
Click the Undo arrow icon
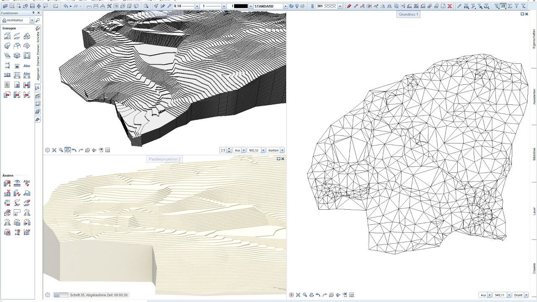66,6
